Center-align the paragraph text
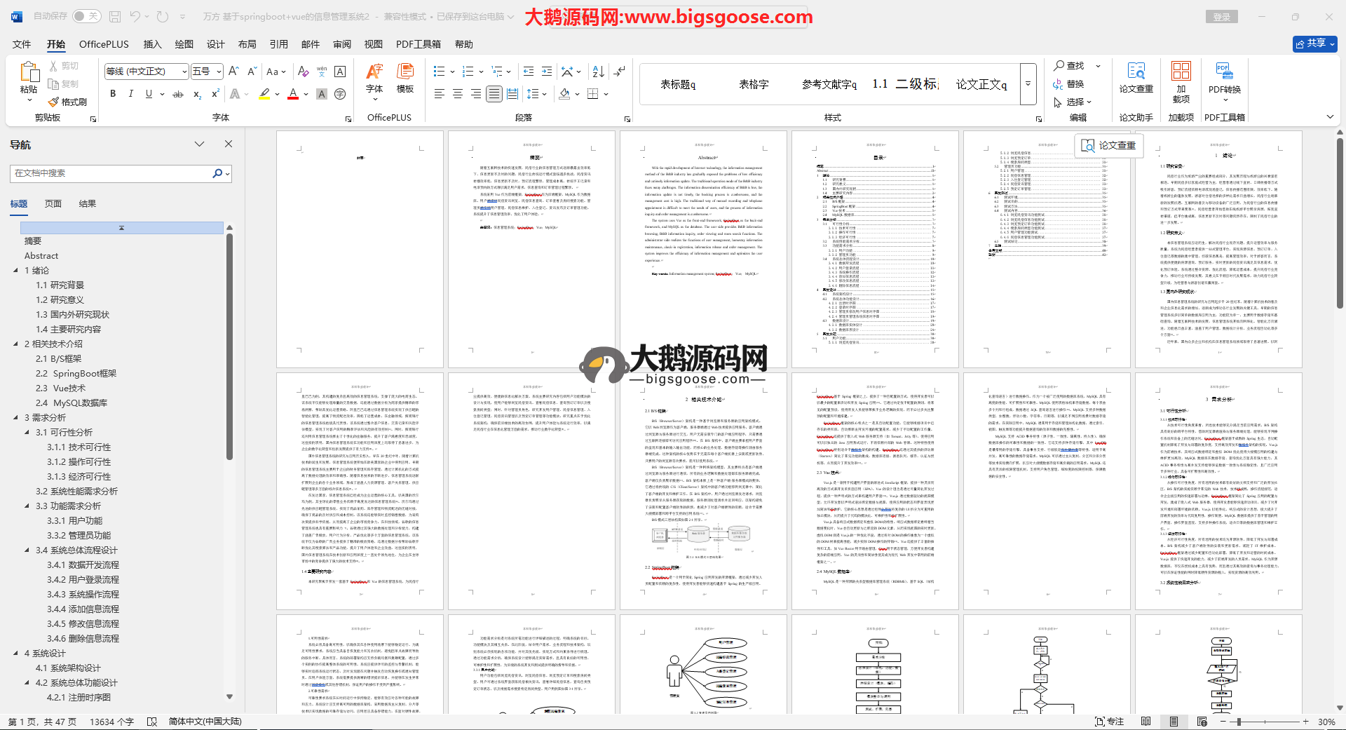The height and width of the screenshot is (730, 1346). [x=458, y=94]
